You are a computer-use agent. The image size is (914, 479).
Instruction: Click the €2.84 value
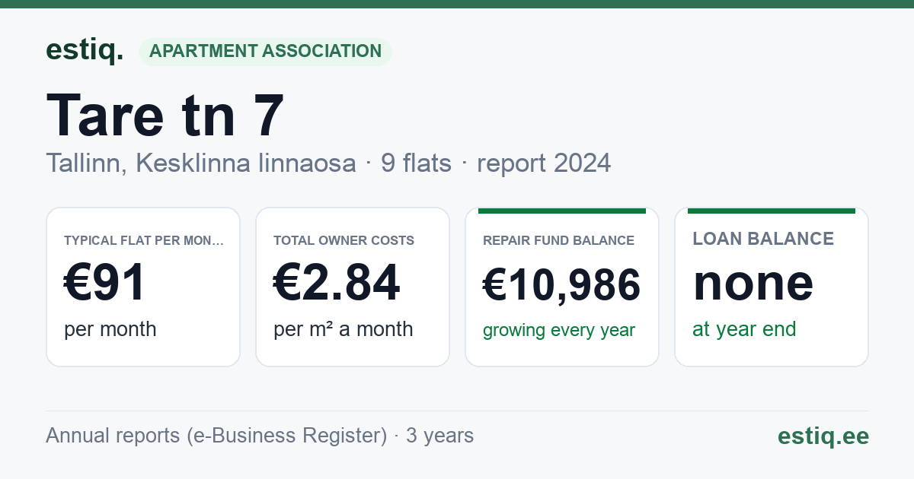point(337,283)
